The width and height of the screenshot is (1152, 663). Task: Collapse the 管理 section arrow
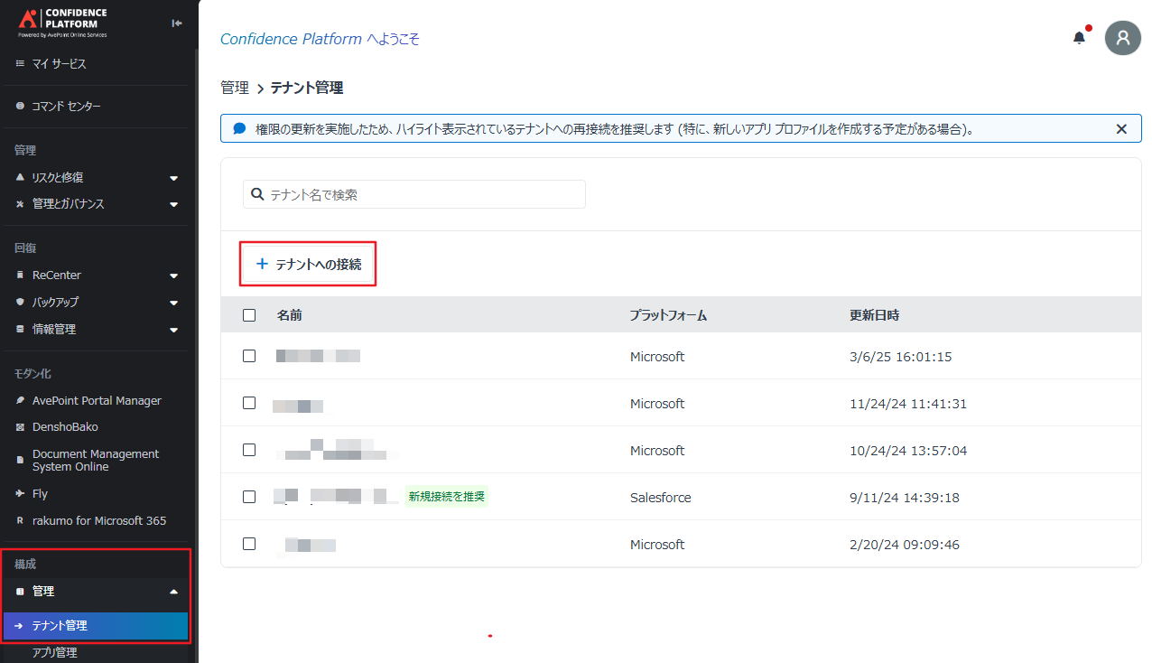(x=174, y=592)
